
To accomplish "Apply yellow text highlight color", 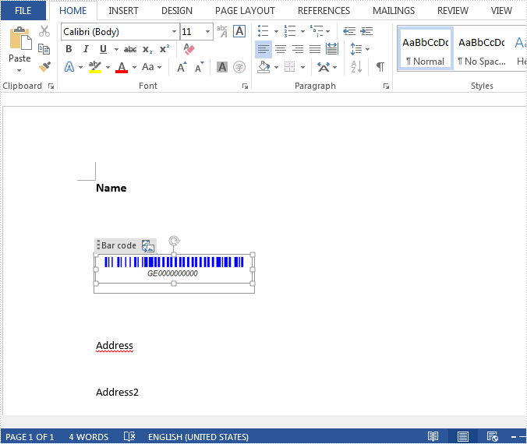I will 95,67.
